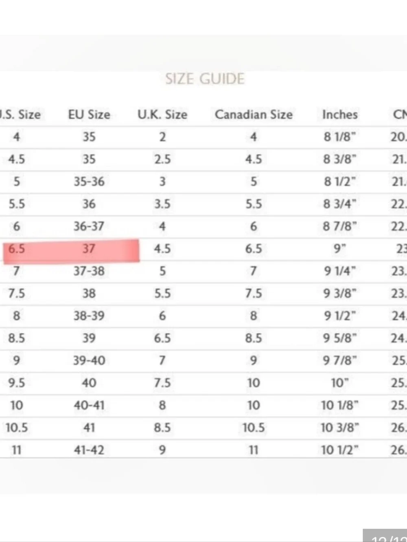
Task: Click the EU size 41-42 cell
Action: point(89,450)
